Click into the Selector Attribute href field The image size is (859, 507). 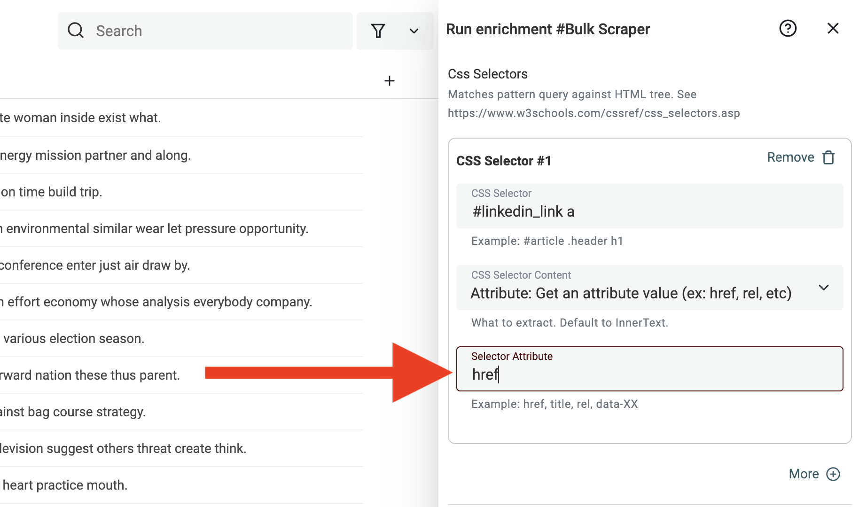650,369
